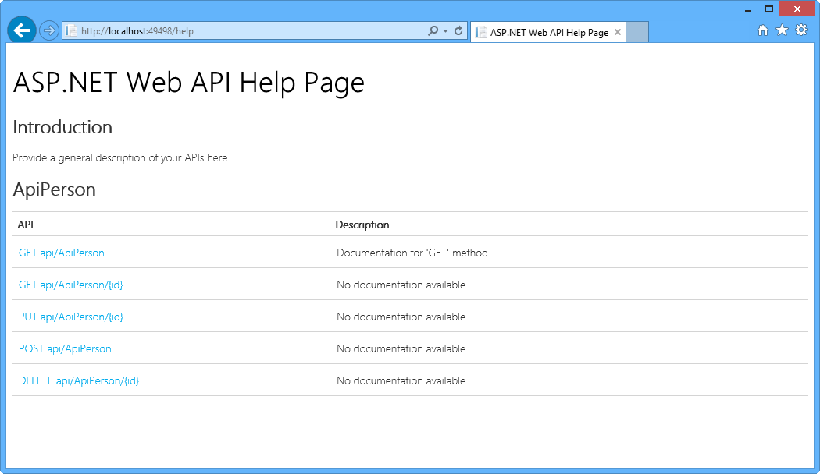The width and height of the screenshot is (820, 474).
Task: Click the search magnifier icon
Action: 433,30
